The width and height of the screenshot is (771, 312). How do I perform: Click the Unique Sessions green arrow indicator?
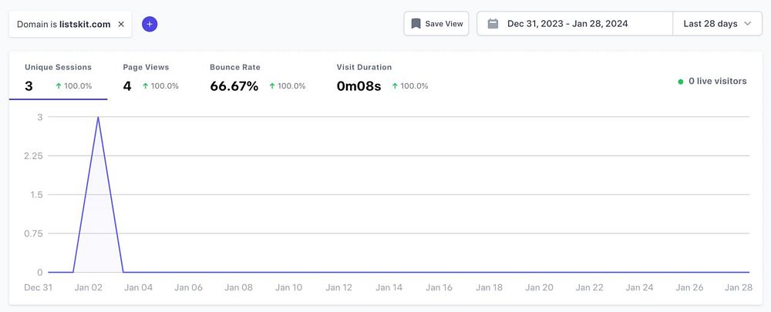59,86
